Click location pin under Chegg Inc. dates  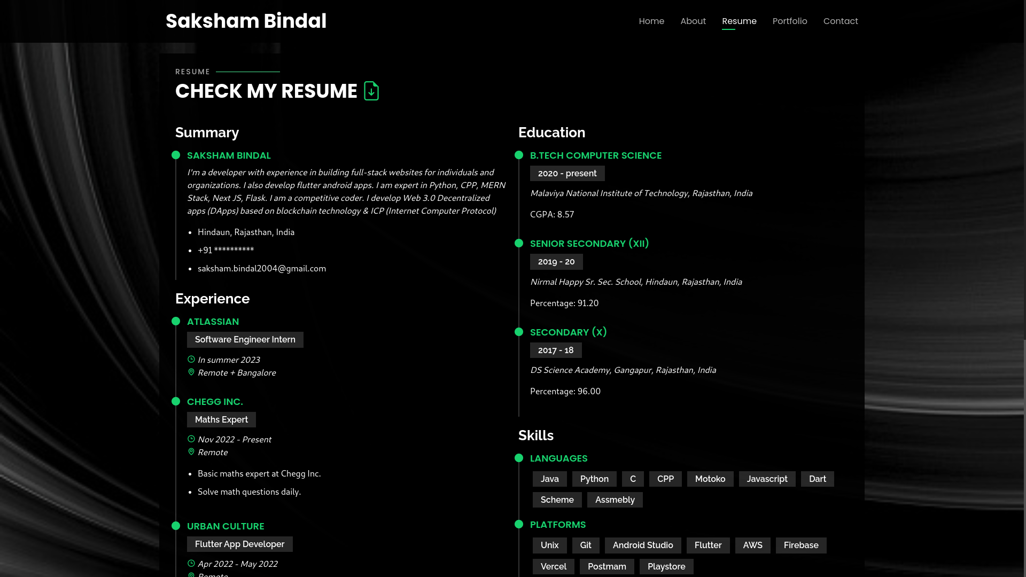click(191, 452)
